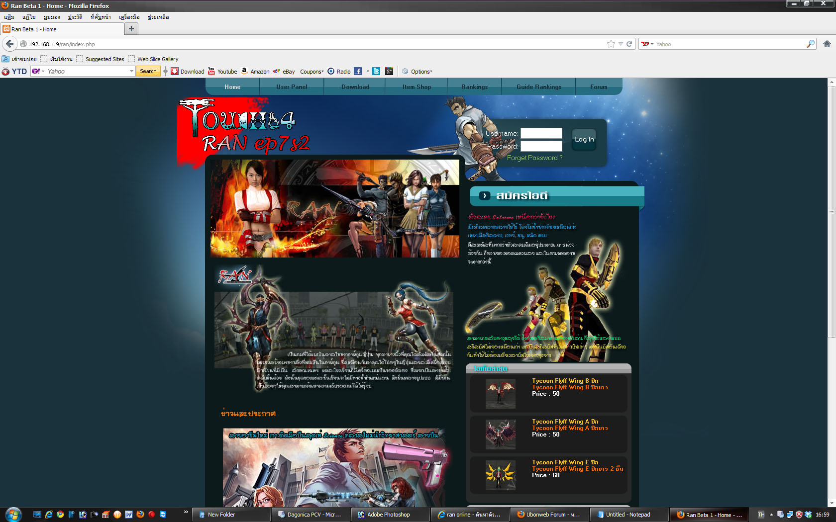
Task: Click the yellow Search button in YTD toolbar
Action: pos(148,71)
